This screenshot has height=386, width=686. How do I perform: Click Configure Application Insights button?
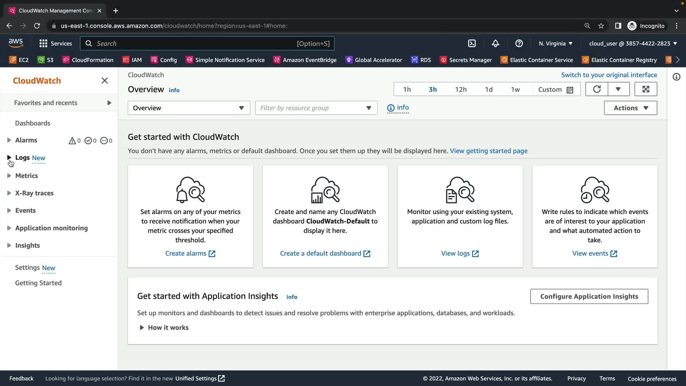[589, 296]
